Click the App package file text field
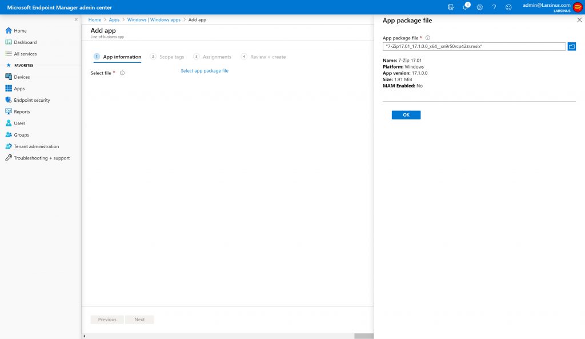585x339 pixels. tap(474, 46)
